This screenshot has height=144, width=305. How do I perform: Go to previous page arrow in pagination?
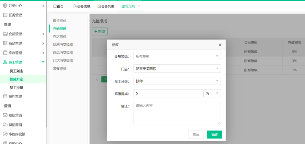coord(97,79)
